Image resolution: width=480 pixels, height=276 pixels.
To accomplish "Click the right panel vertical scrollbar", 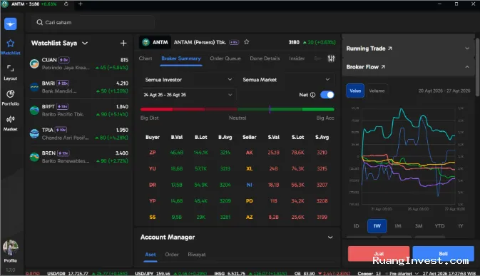I will tap(477, 67).
